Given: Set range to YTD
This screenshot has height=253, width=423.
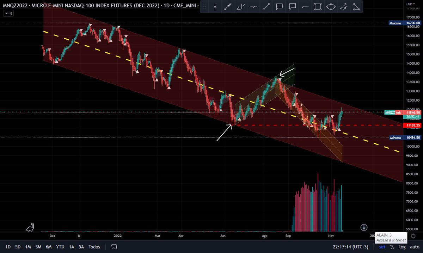Looking at the screenshot, I should click(60, 247).
